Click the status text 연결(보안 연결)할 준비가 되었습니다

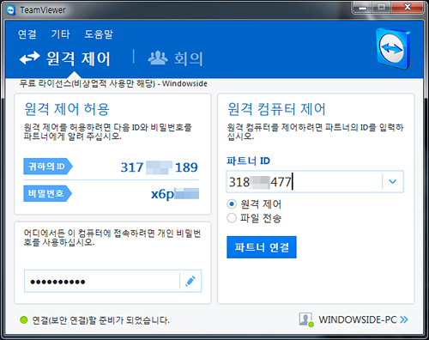(x=100, y=320)
